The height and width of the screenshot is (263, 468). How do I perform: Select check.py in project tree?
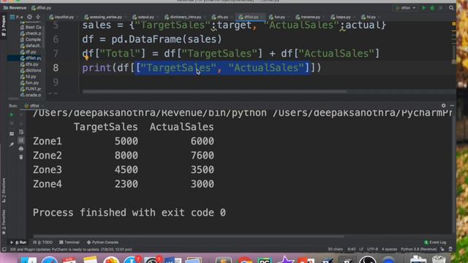pyautogui.click(x=31, y=34)
